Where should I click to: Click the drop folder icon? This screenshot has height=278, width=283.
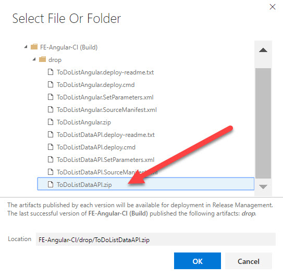(x=42, y=59)
